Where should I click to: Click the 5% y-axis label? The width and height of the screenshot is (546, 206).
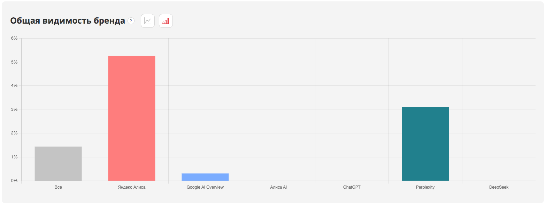pos(14,62)
